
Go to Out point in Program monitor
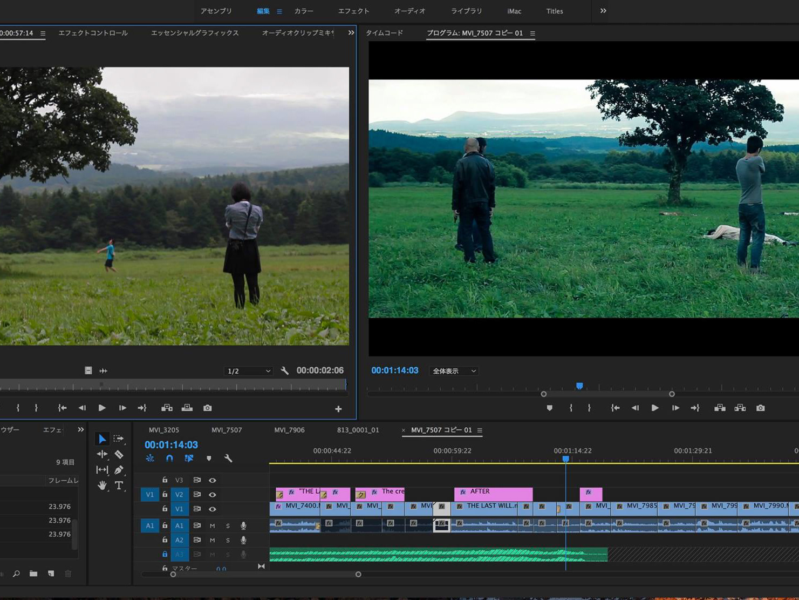pos(695,408)
